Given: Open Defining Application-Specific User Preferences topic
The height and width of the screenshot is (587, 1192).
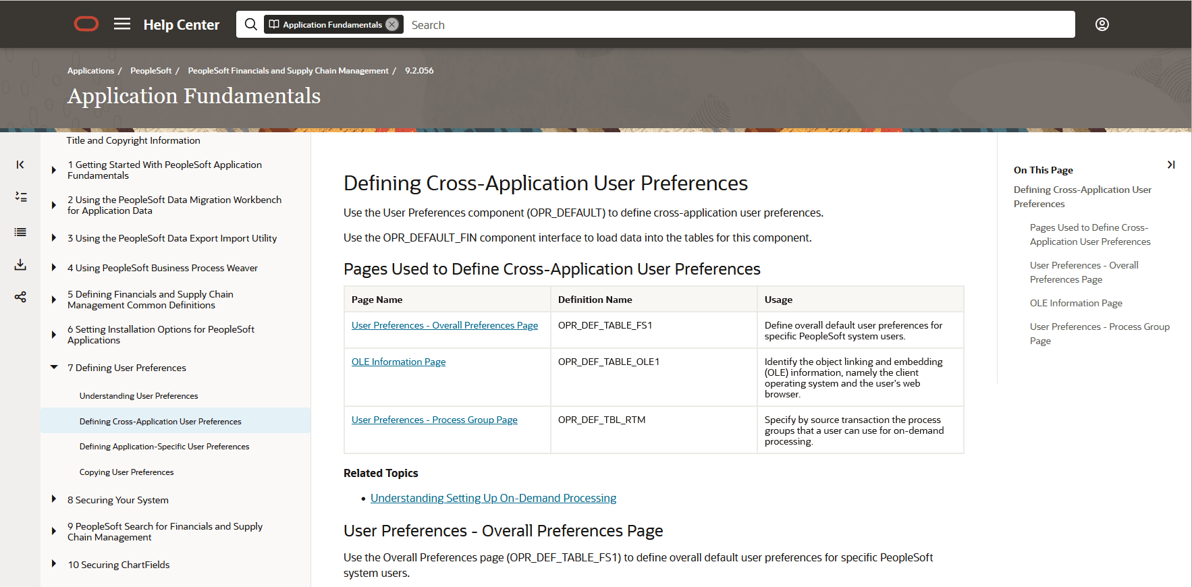Looking at the screenshot, I should click(x=164, y=447).
